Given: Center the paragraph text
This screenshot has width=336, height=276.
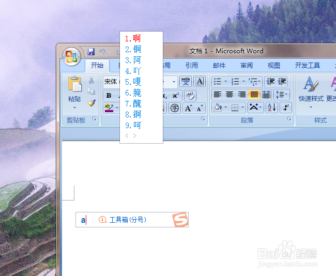Looking at the screenshot, I should 230,94.
